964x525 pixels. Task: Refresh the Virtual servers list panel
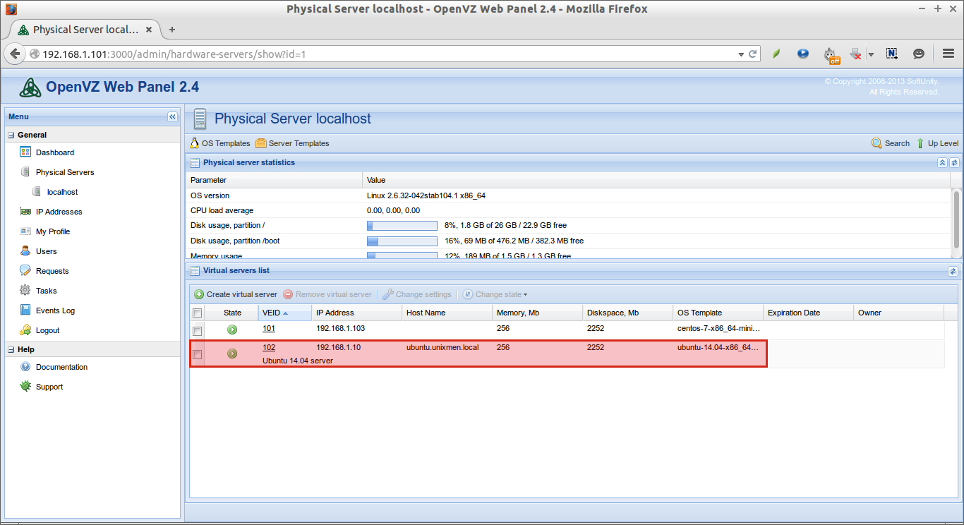click(x=953, y=271)
